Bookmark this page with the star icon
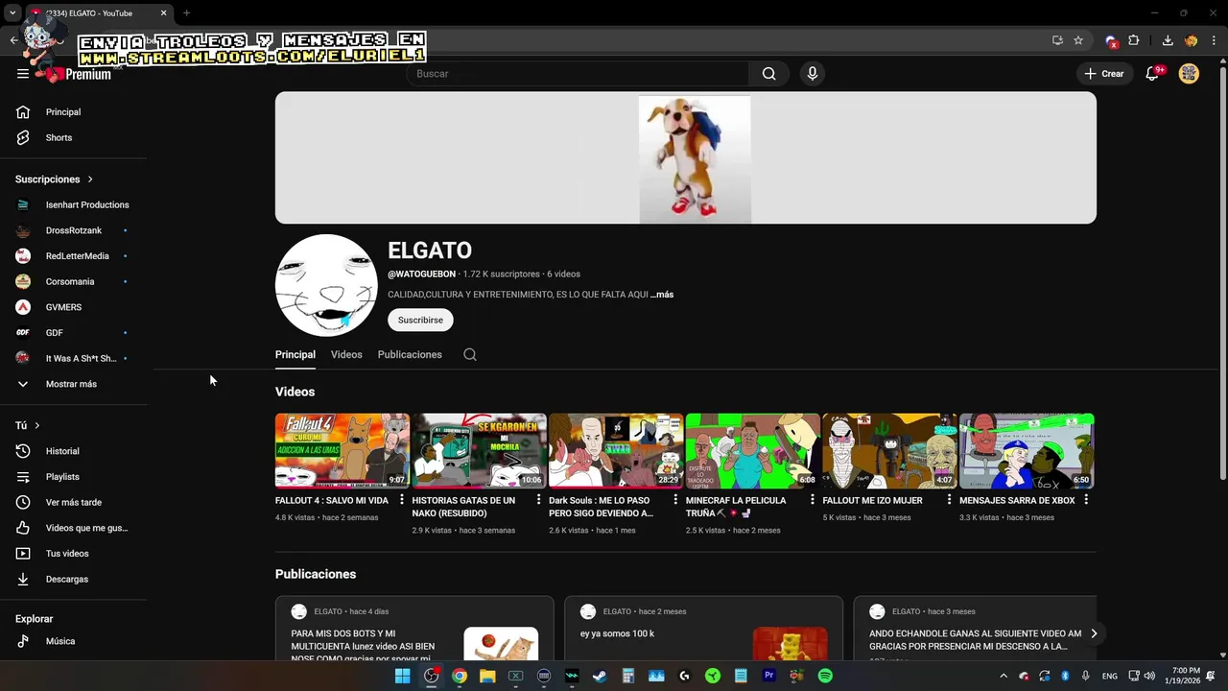This screenshot has width=1228, height=691. [x=1078, y=40]
